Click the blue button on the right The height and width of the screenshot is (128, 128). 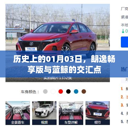click(124, 42)
